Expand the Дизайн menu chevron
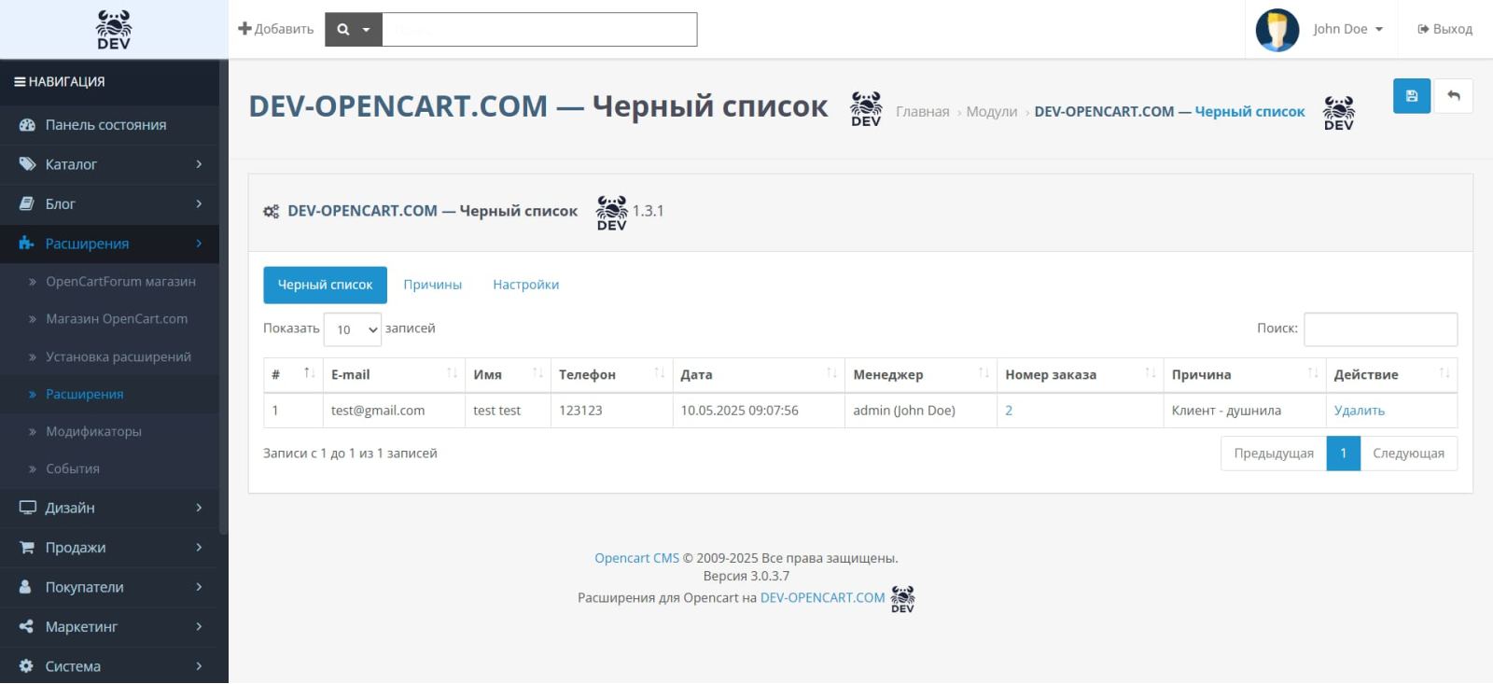The image size is (1493, 684). 199,508
